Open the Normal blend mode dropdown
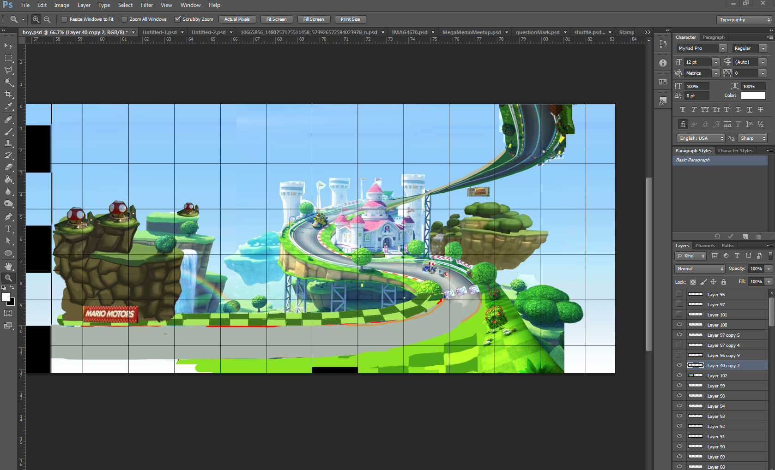775x470 pixels. coord(700,269)
